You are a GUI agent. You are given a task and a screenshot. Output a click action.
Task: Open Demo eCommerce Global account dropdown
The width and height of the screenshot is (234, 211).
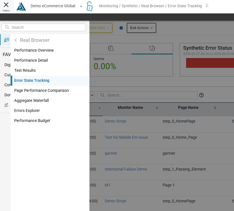coord(81,6)
